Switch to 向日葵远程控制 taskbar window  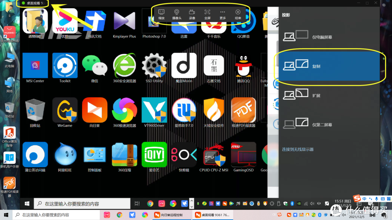(171, 215)
